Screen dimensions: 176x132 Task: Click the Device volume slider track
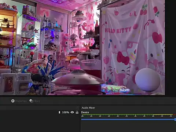pyautogui.click(x=128, y=120)
